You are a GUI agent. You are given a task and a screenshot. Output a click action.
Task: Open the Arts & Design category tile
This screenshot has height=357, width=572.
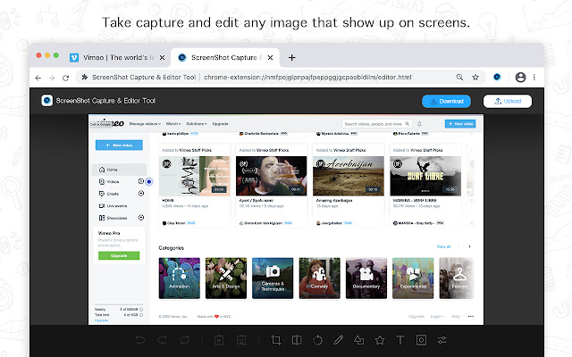tap(226, 278)
